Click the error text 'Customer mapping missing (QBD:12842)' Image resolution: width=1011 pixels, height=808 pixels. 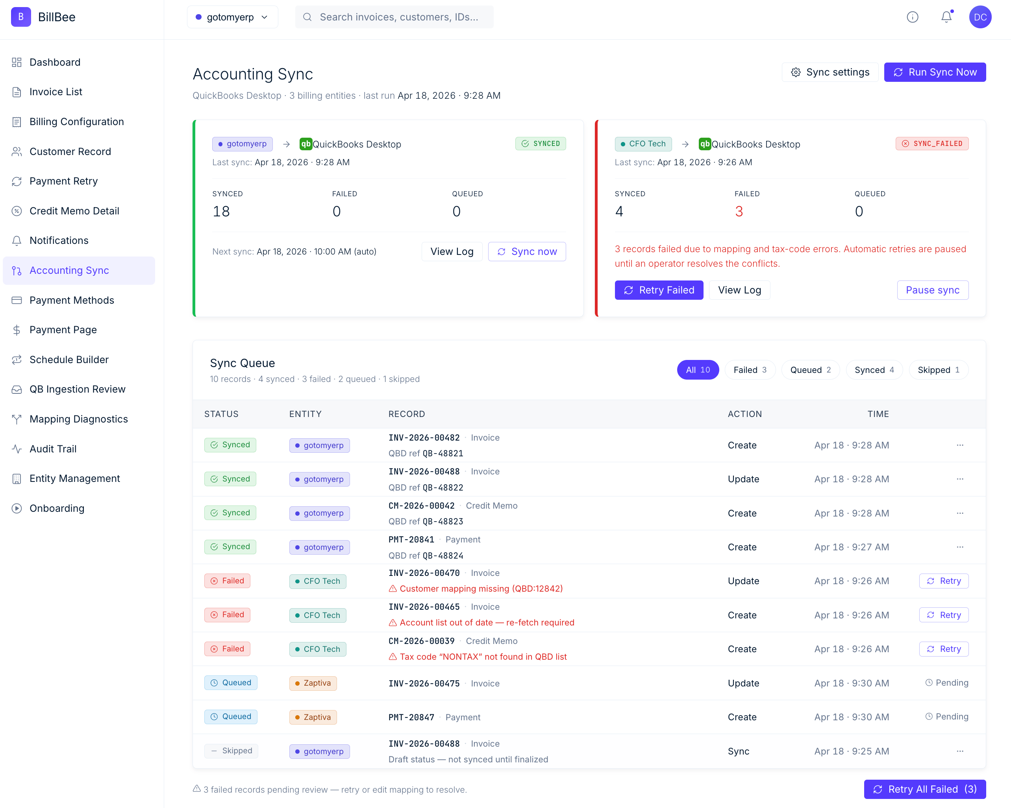[x=481, y=588]
